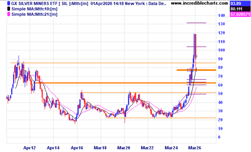Click the magenta Simple MA 21 legend swatch

click(x=9, y=14)
